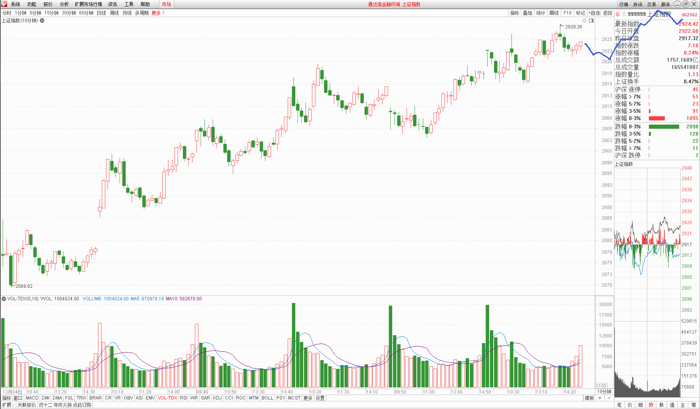
Task: Switch indicator to MCST
Action: pyautogui.click(x=294, y=398)
